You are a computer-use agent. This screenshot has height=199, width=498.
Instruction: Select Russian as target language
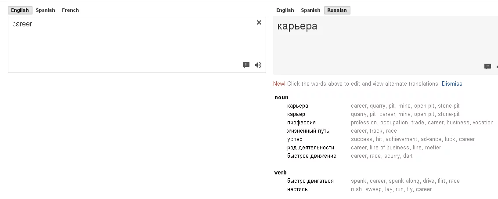(337, 10)
